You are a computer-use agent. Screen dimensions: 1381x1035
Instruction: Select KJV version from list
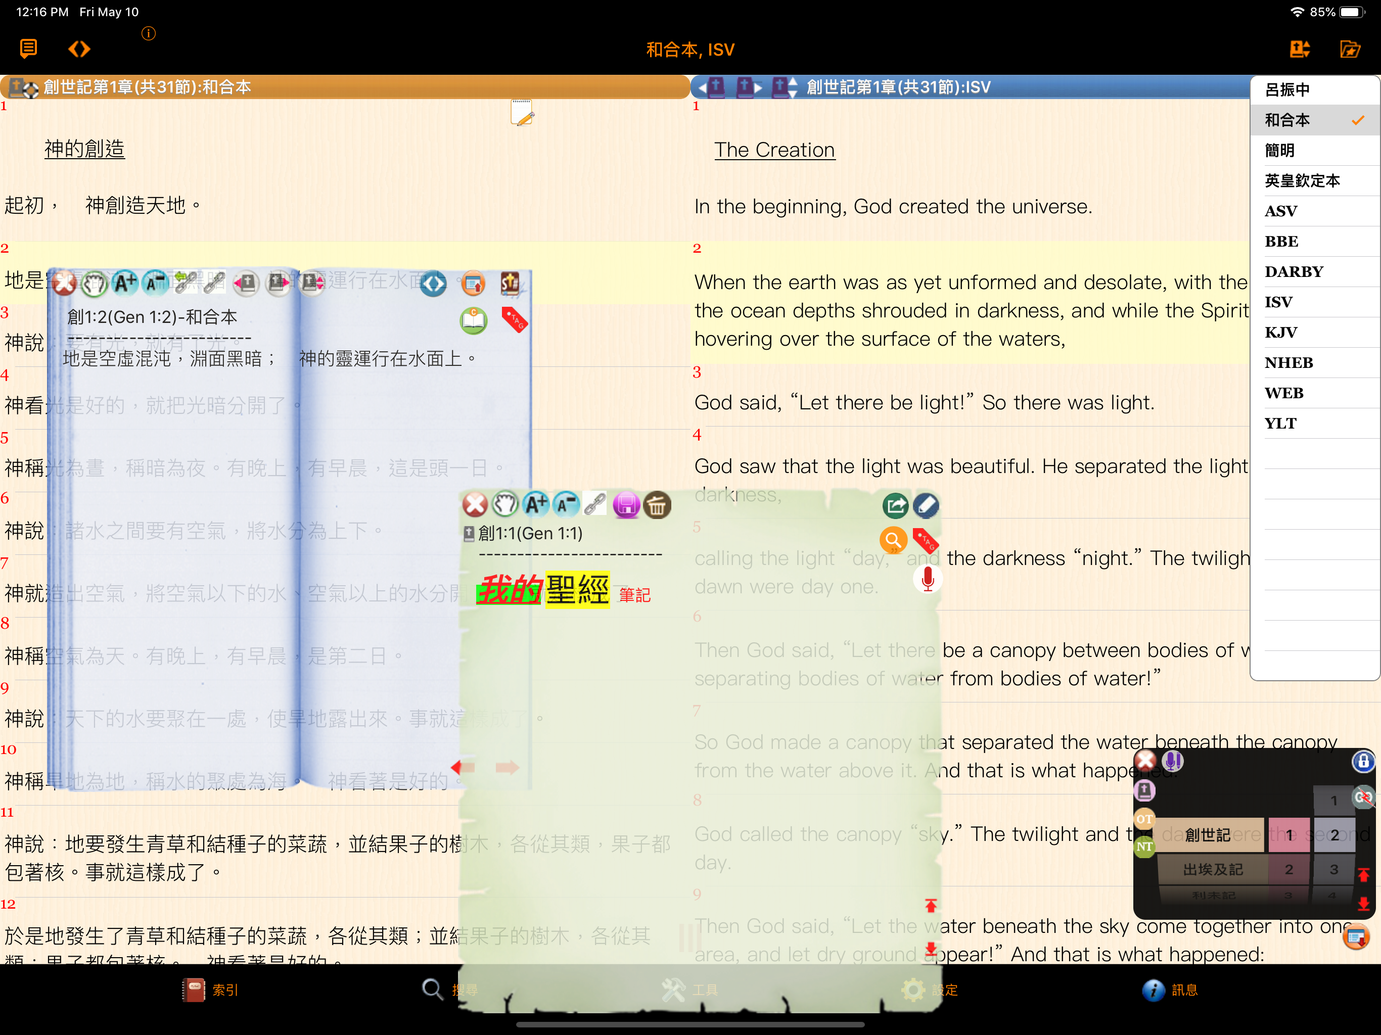[1315, 332]
